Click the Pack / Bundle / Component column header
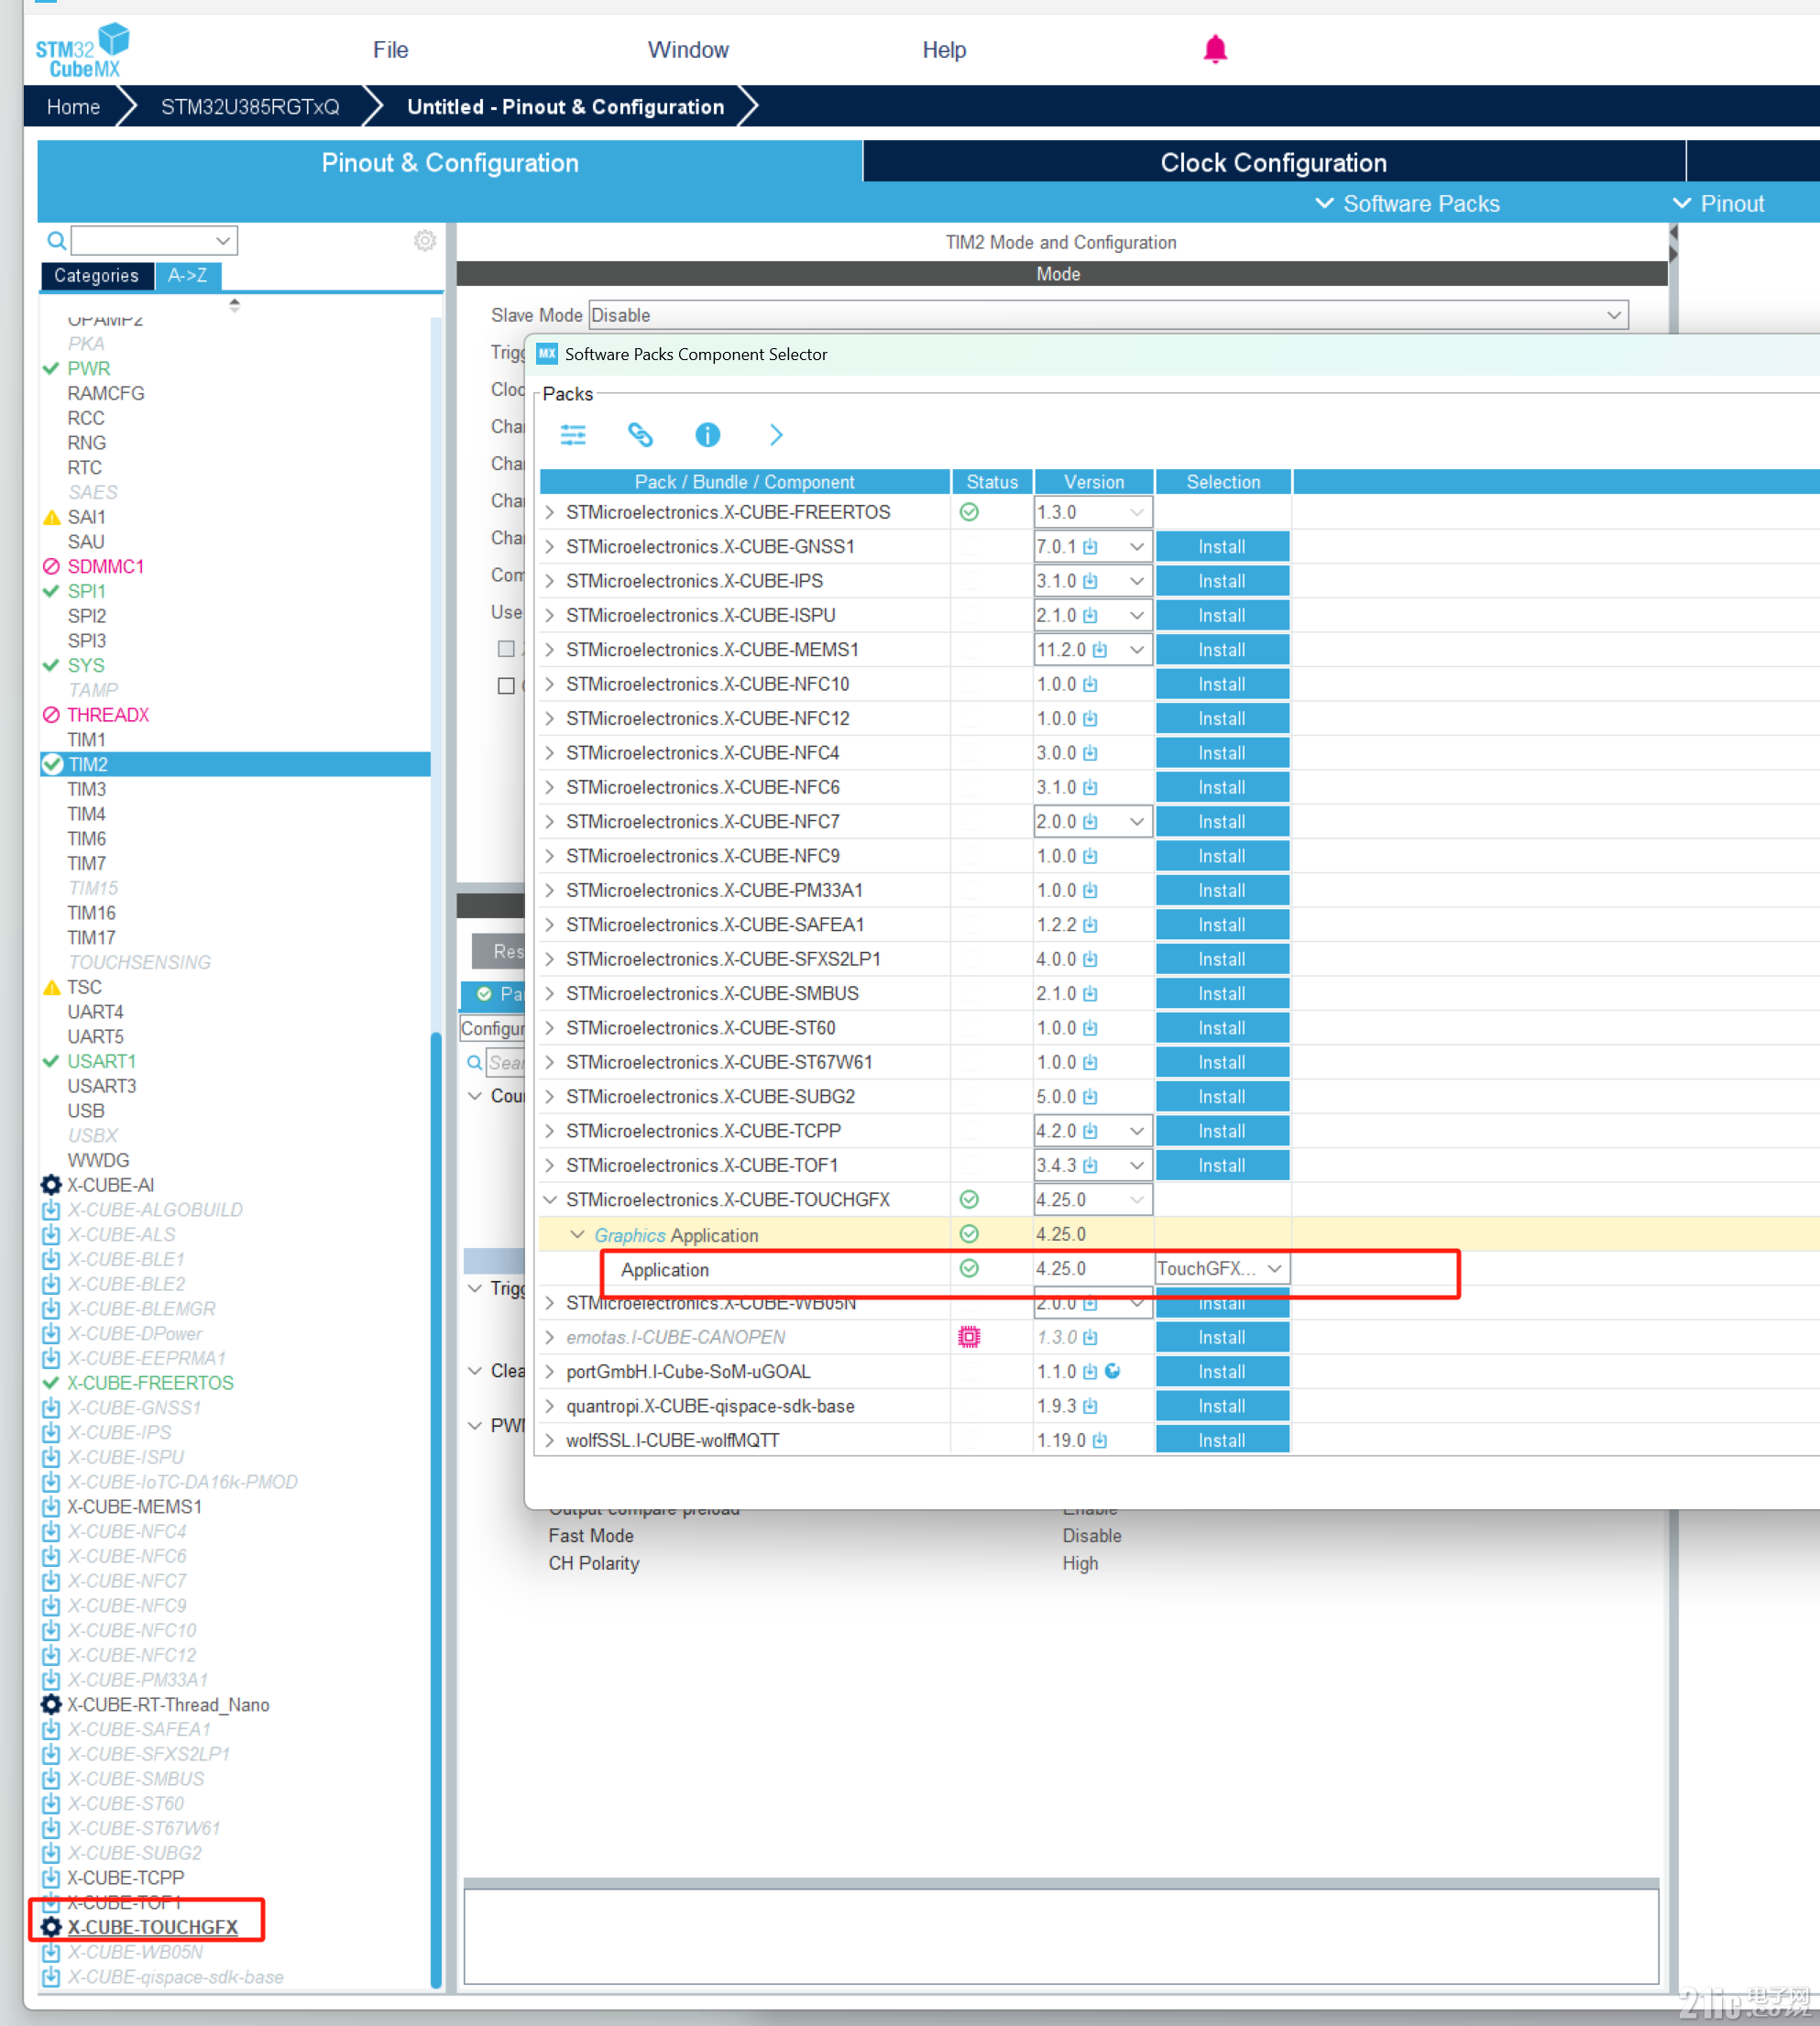This screenshot has height=2026, width=1820. (x=744, y=482)
